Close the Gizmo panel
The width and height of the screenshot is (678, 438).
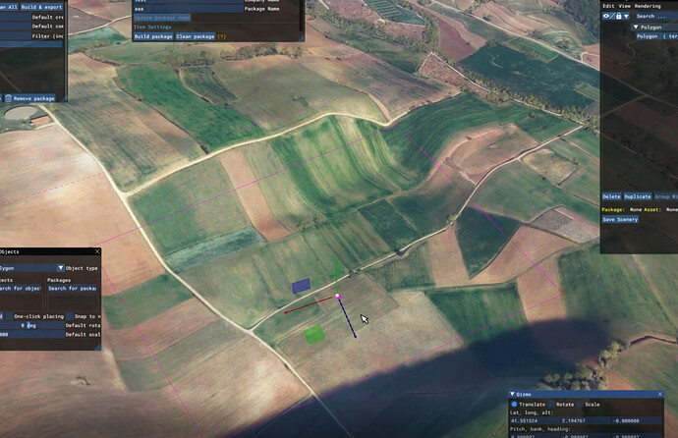click(x=660, y=394)
